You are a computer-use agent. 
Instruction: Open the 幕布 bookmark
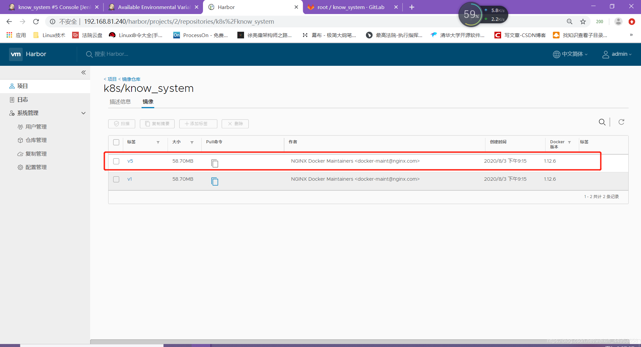click(329, 35)
